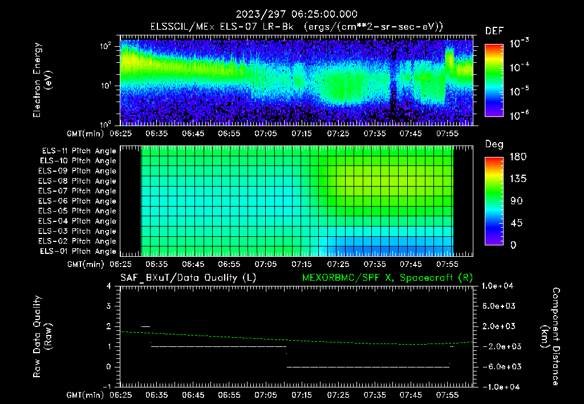Click 07:25 tick under the pitch angle panel
The image size is (584, 404).
coord(338,264)
